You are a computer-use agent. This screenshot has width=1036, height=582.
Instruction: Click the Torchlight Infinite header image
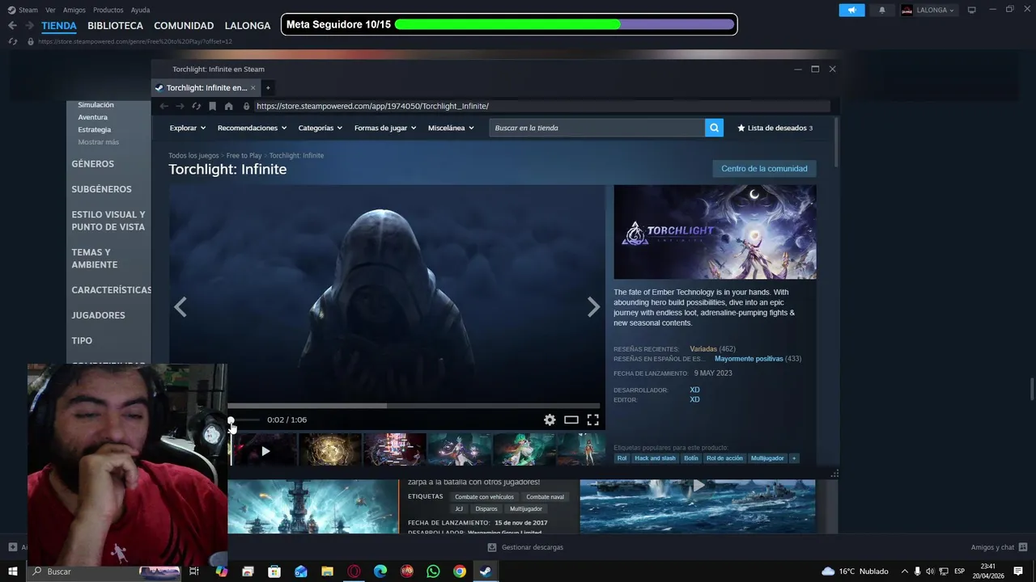(715, 232)
